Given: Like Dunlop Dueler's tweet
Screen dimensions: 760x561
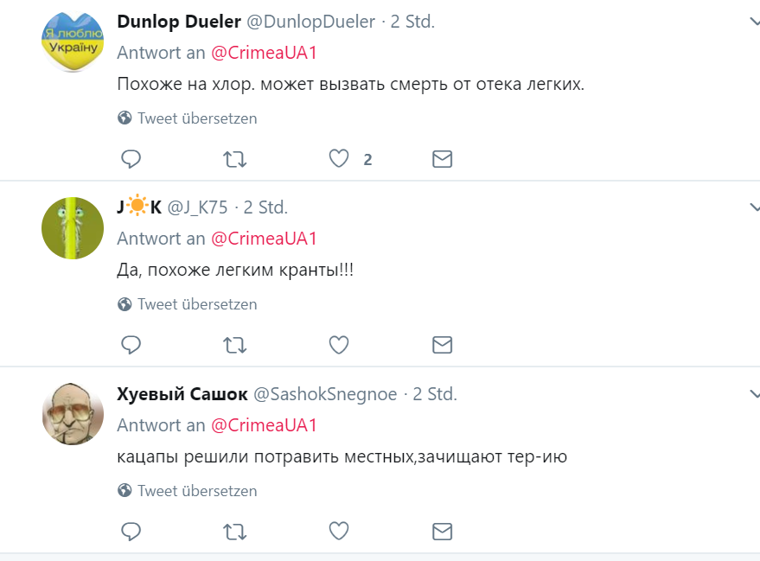Looking at the screenshot, I should point(339,159).
